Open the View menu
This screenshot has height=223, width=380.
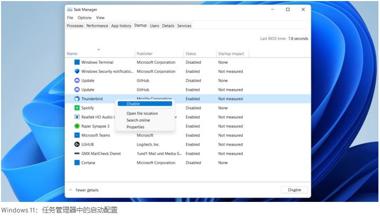[x=100, y=17]
